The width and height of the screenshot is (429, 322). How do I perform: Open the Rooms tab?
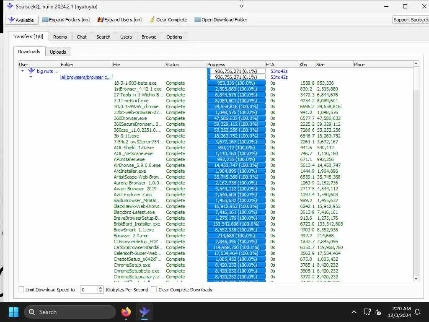point(60,37)
